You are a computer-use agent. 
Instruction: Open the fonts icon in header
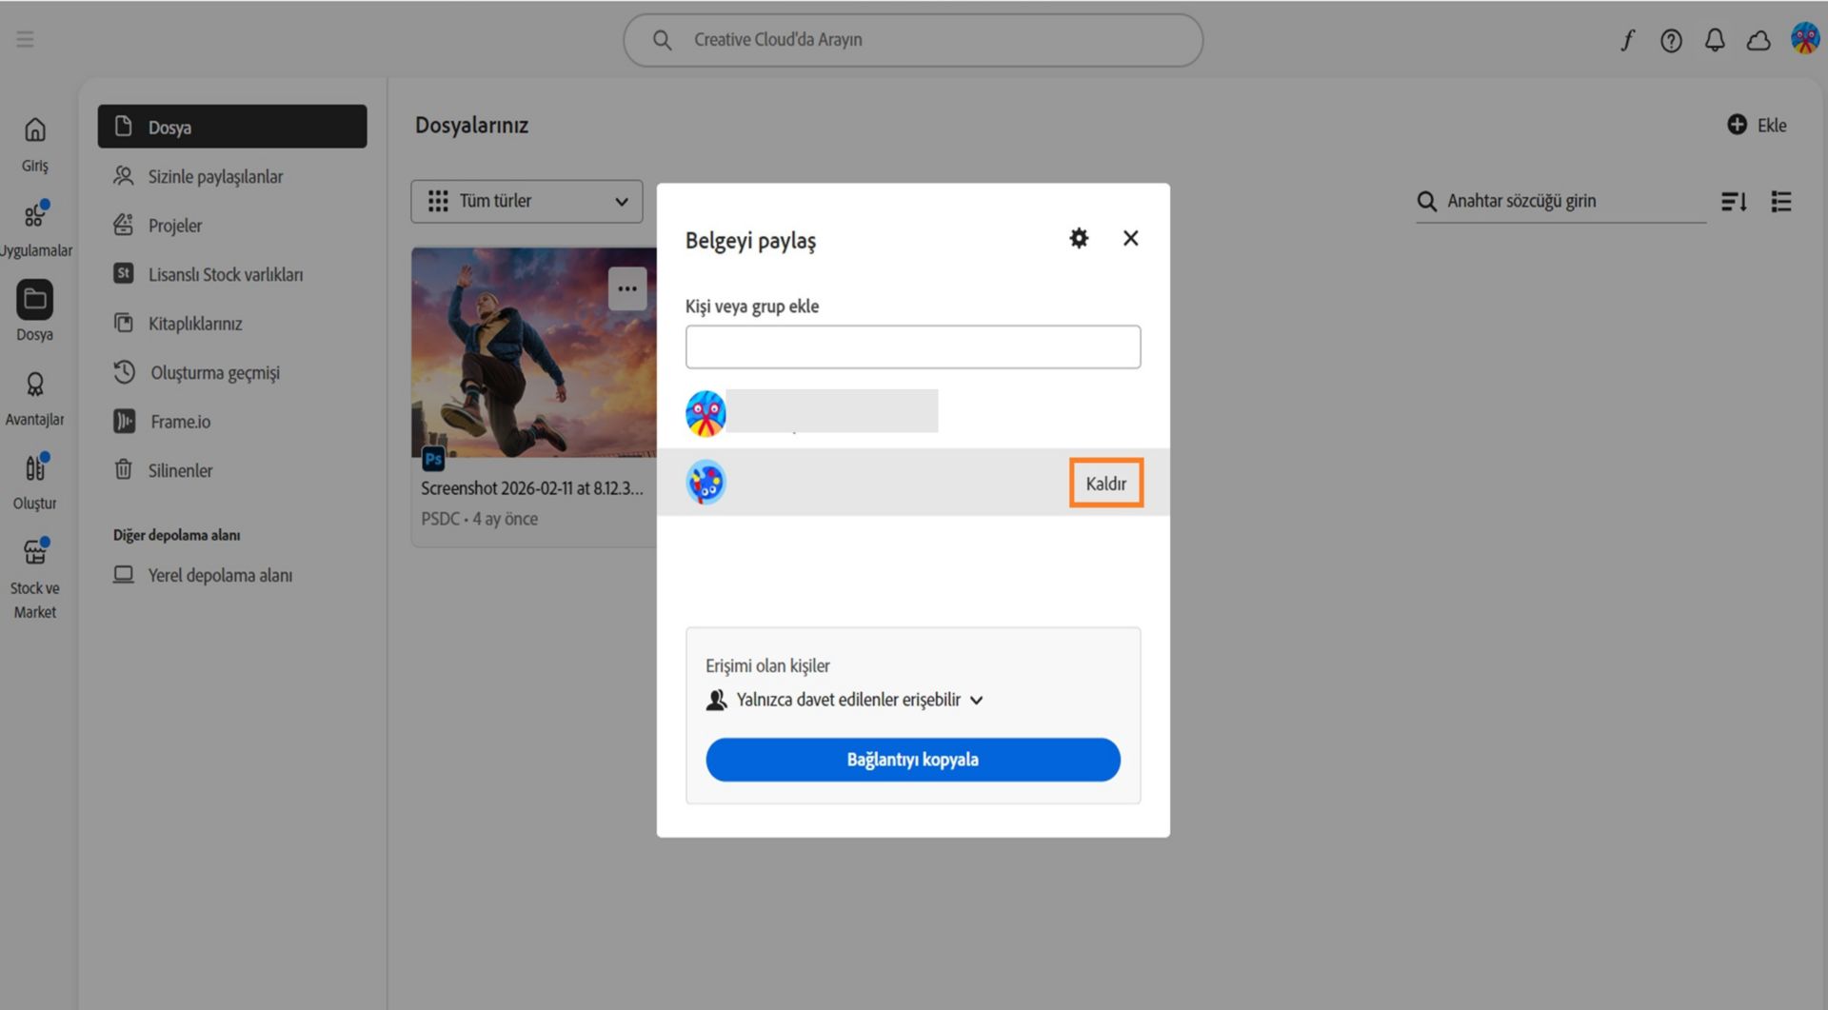1627,40
